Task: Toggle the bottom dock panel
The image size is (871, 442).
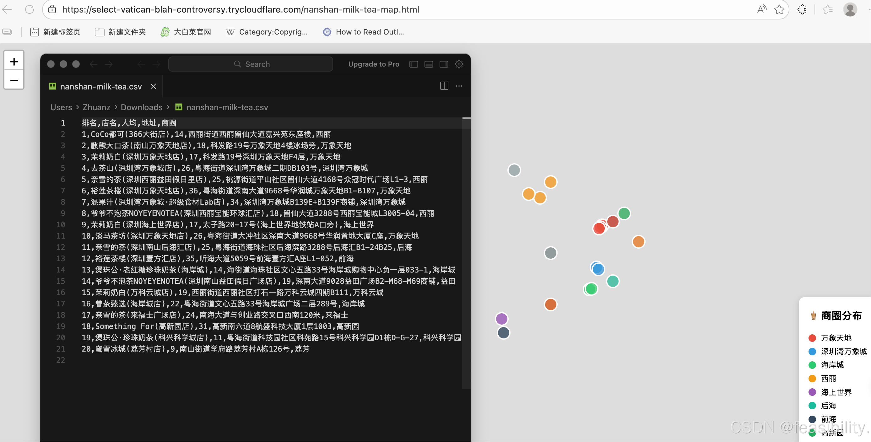Action: (x=428, y=64)
